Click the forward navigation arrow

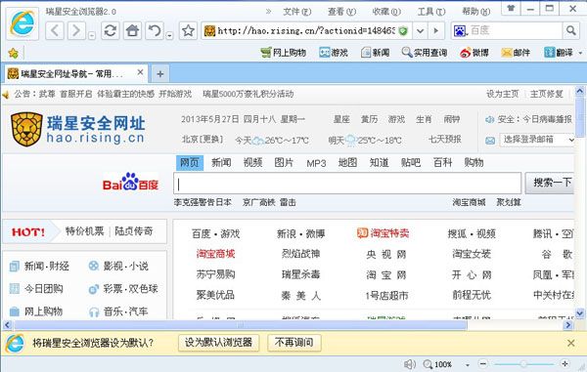click(76, 30)
